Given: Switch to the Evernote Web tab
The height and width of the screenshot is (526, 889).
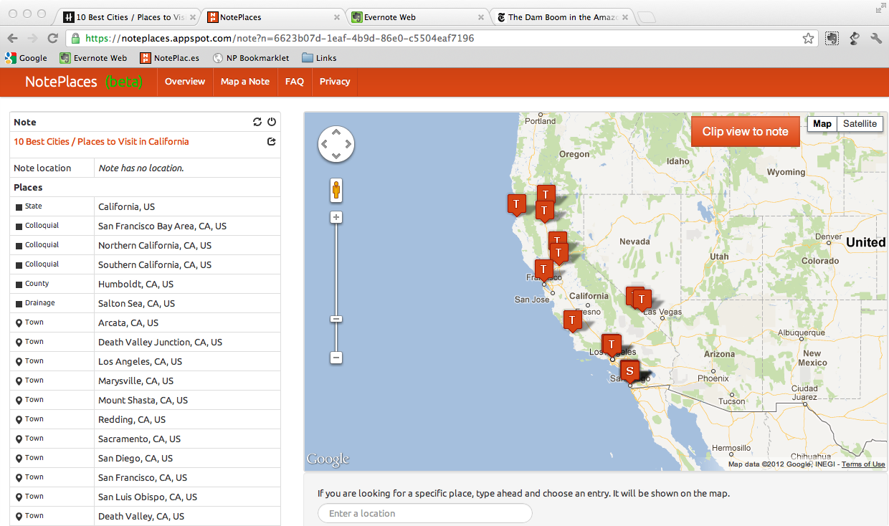Looking at the screenshot, I should tap(416, 16).
